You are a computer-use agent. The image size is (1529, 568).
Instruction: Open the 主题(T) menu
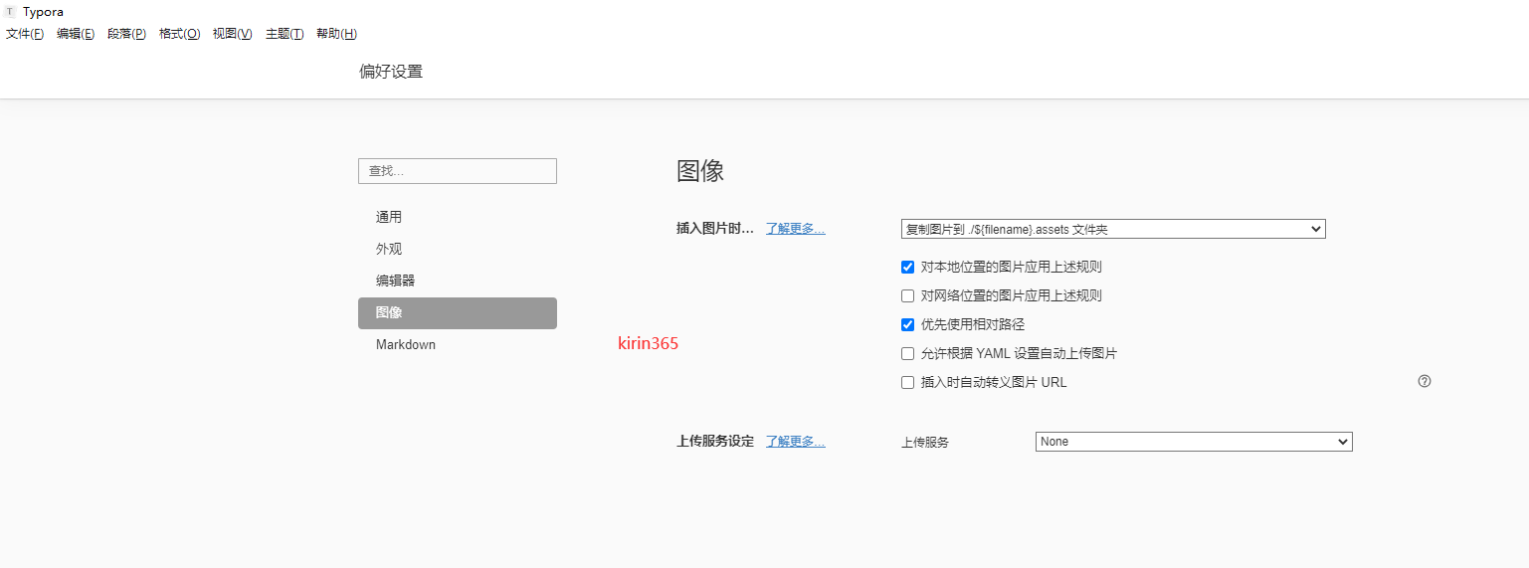(x=285, y=34)
